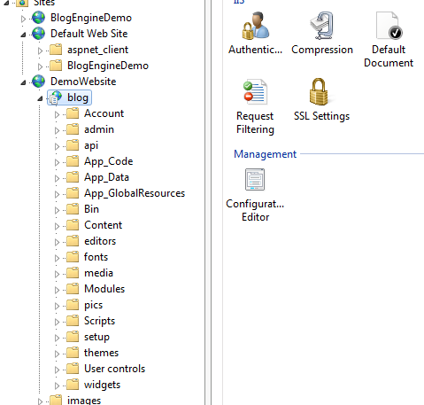Viewport: 424px width, 405px height.
Task: Select the themes folder label
Action: (x=101, y=353)
